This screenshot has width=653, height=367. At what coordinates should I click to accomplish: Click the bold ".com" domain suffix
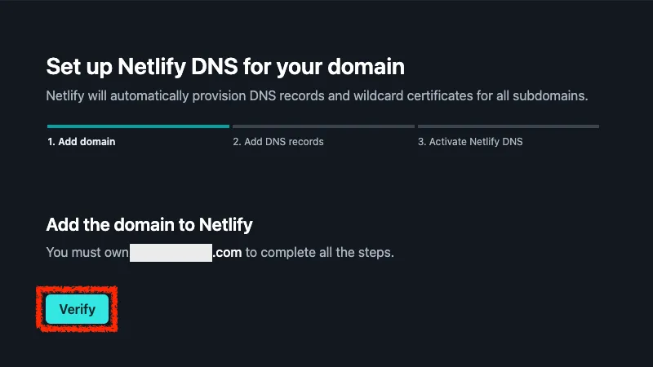(228, 252)
